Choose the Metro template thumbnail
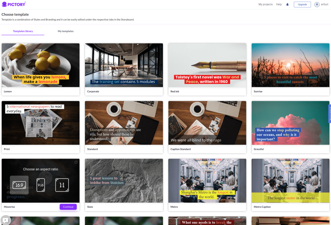Viewport: 331px width, 225px height. pos(207,181)
